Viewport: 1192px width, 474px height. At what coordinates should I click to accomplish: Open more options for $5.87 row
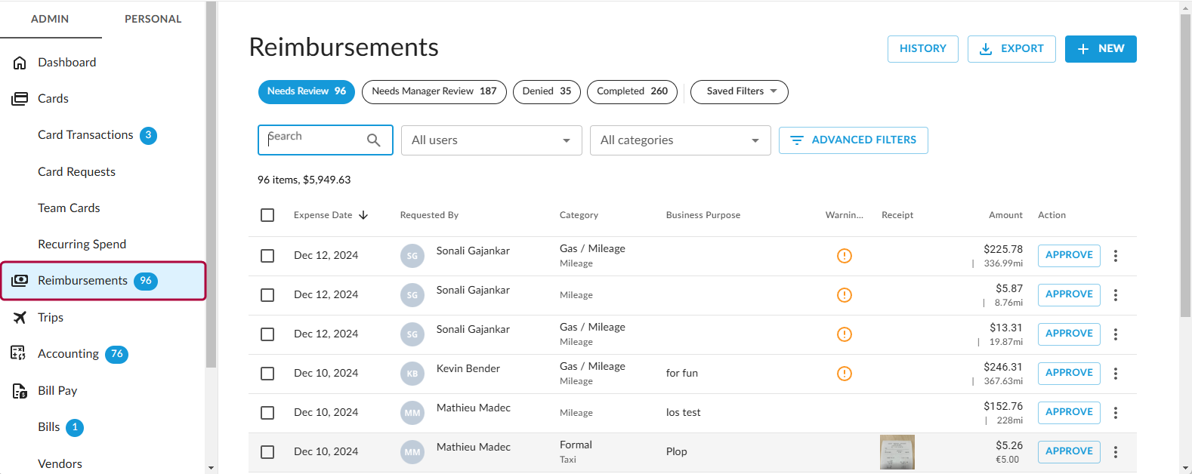pyautogui.click(x=1116, y=295)
